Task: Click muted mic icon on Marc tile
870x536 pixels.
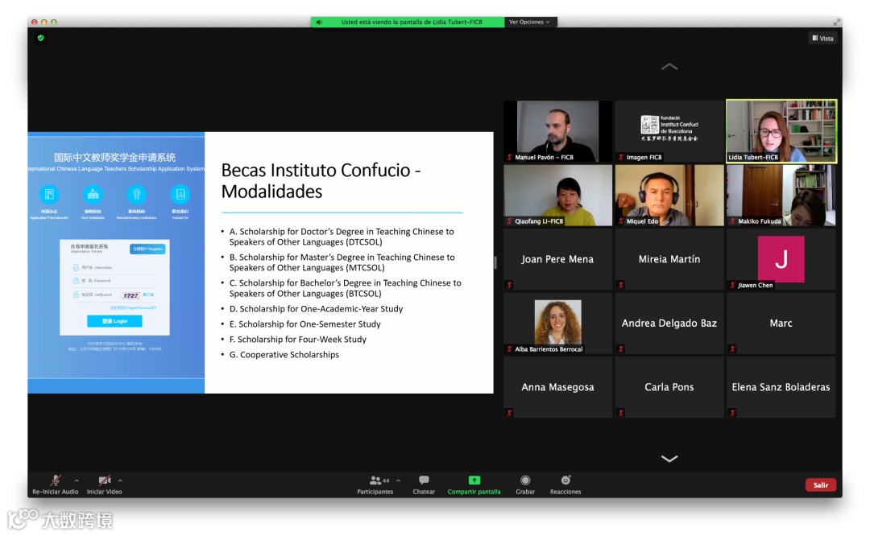Action: pyautogui.click(x=732, y=348)
